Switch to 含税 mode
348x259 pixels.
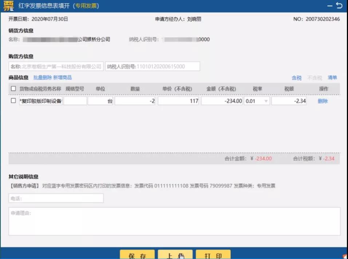pos(297,78)
